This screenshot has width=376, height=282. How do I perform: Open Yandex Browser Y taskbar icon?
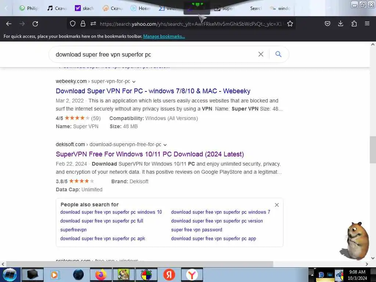192,275
